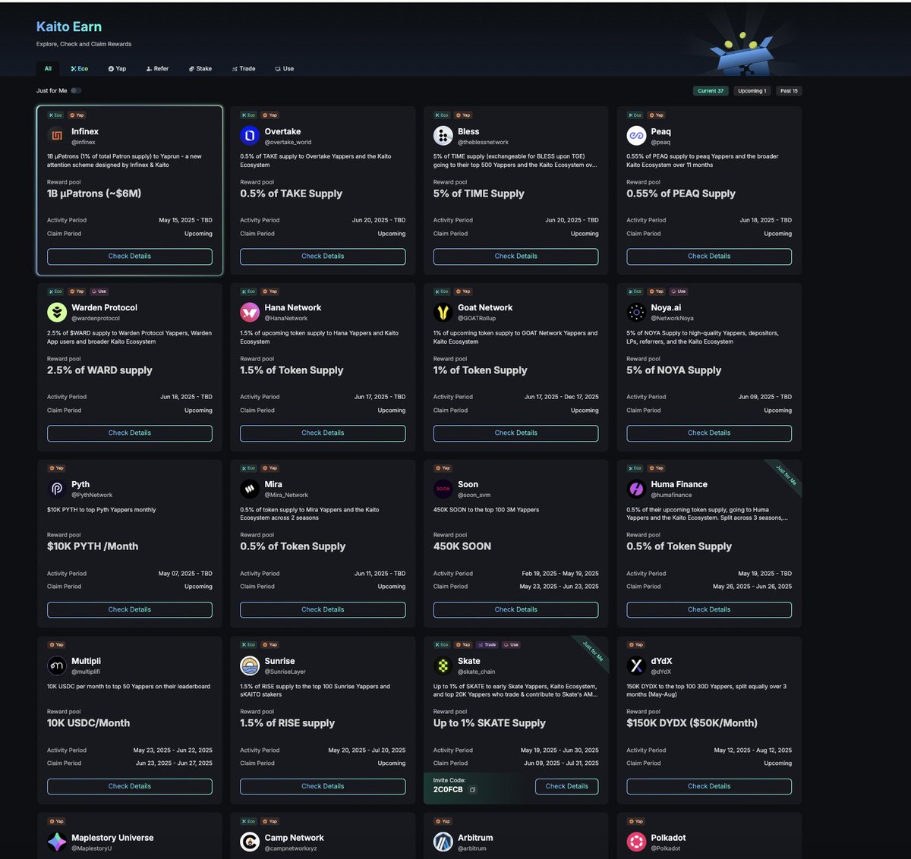The image size is (911, 859).
Task: Check Details for Soon
Action: (516, 609)
